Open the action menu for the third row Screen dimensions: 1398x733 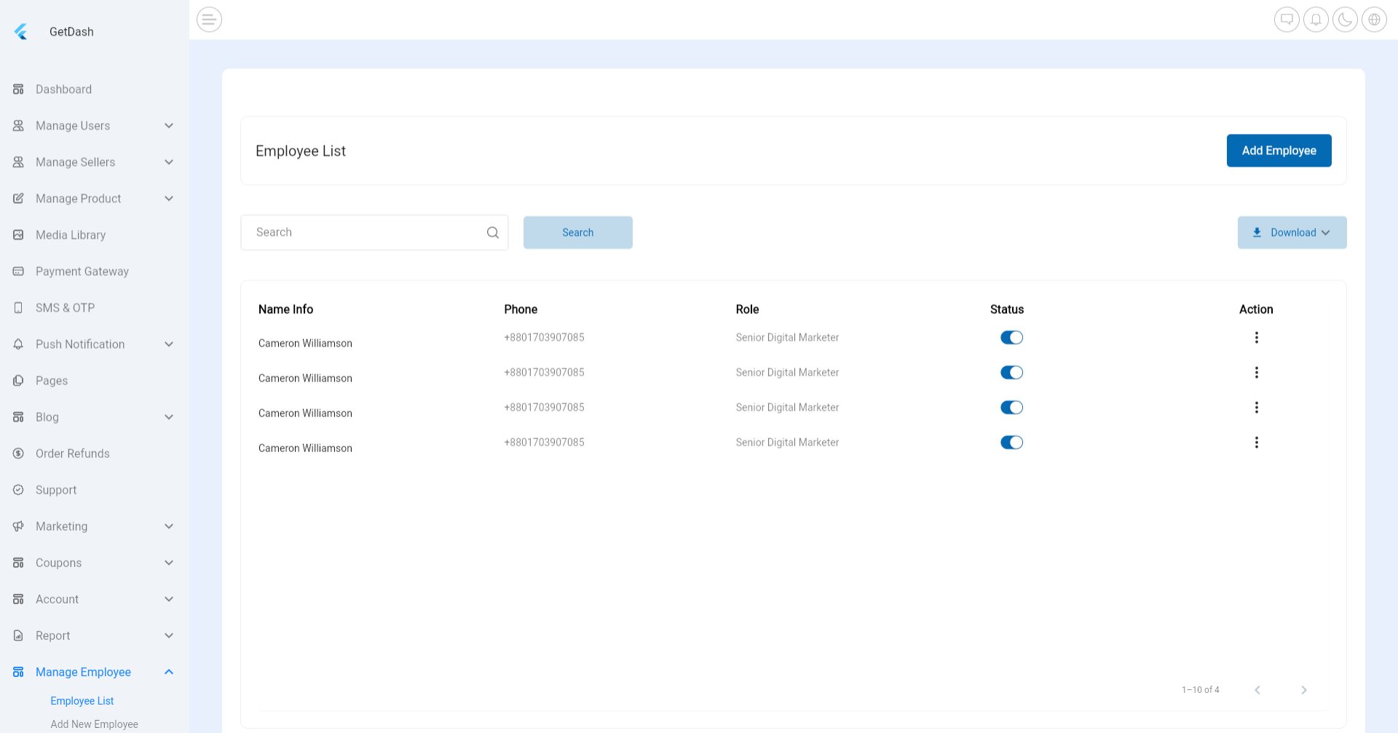pos(1256,407)
